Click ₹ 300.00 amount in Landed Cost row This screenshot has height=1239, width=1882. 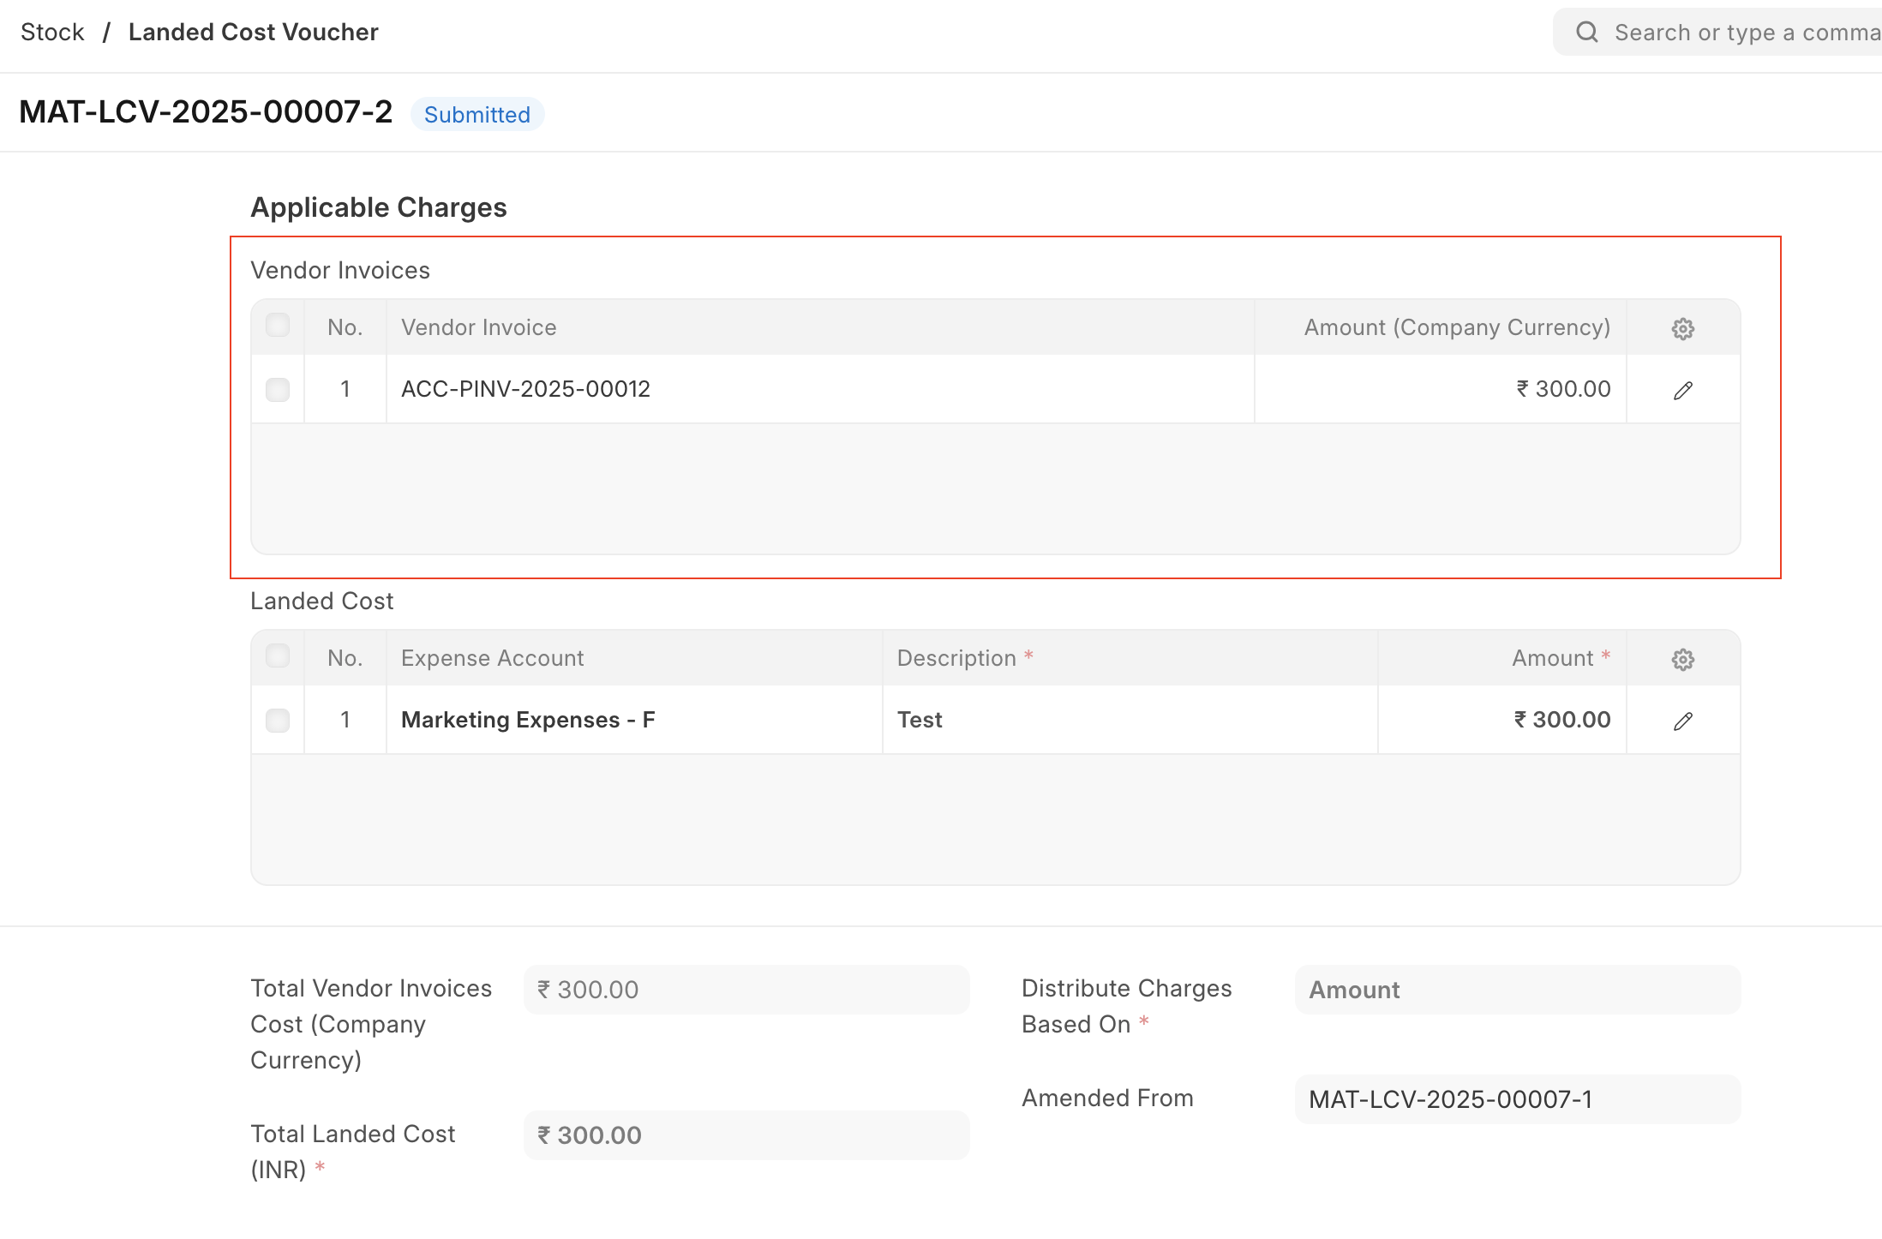click(1502, 720)
